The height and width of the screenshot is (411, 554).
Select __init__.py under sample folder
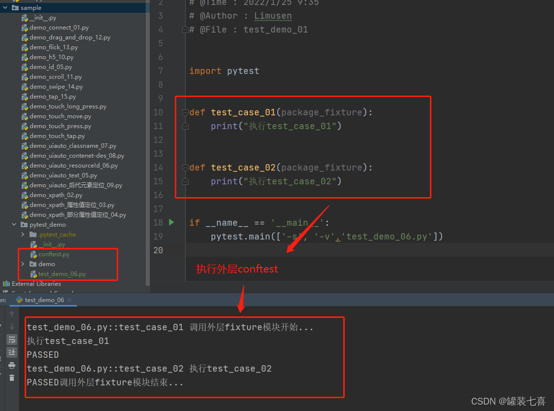43,18
